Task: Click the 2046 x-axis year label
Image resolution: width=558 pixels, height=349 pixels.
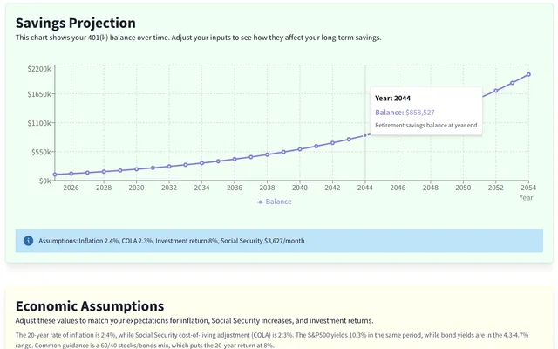Action: pyautogui.click(x=398, y=188)
